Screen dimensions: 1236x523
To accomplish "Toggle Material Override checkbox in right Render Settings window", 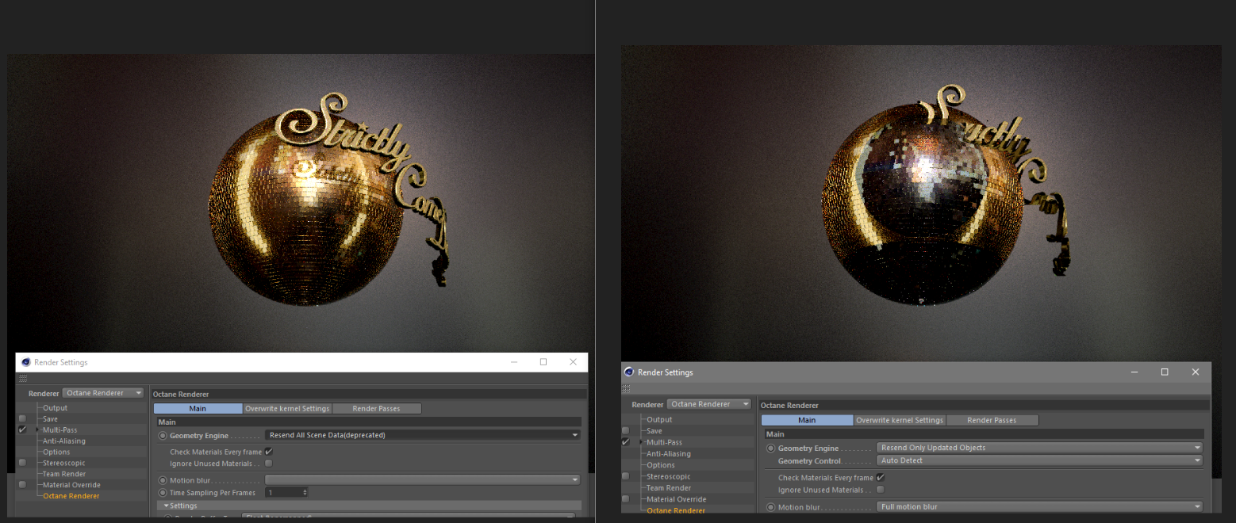I will [x=625, y=499].
